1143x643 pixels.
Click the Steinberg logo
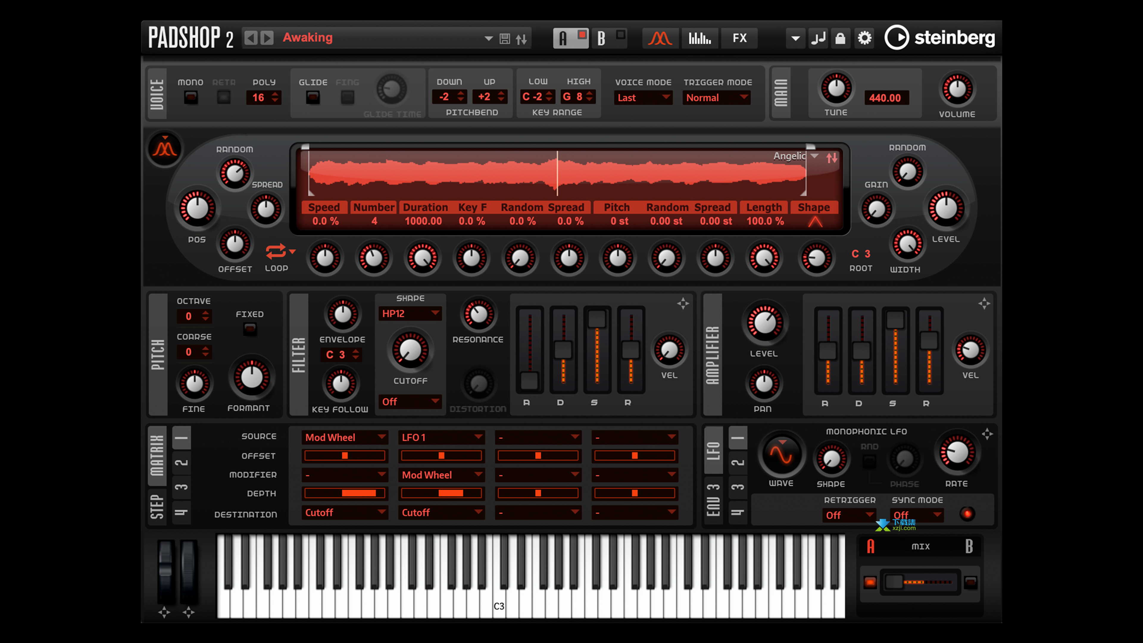click(940, 38)
